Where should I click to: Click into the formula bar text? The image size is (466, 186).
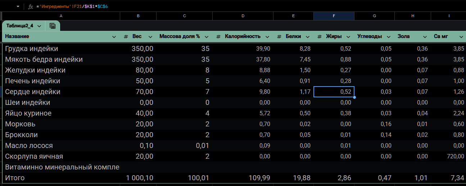pos(72,6)
